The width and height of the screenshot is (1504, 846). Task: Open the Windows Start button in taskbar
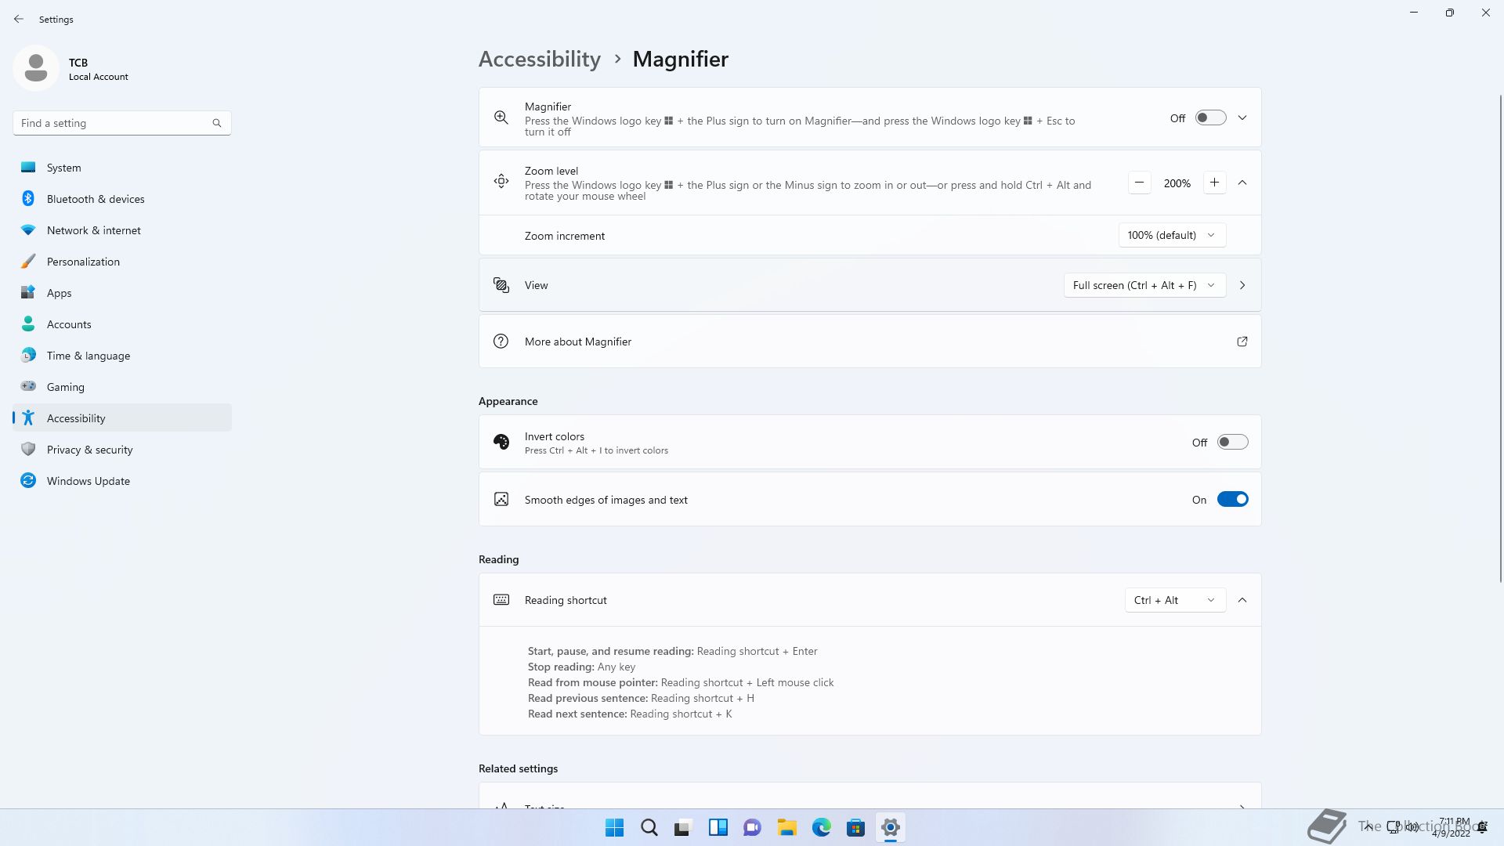coord(615,827)
